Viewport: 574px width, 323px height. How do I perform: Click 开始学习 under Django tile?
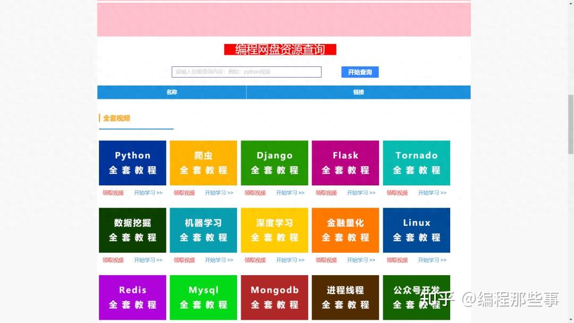tap(290, 193)
